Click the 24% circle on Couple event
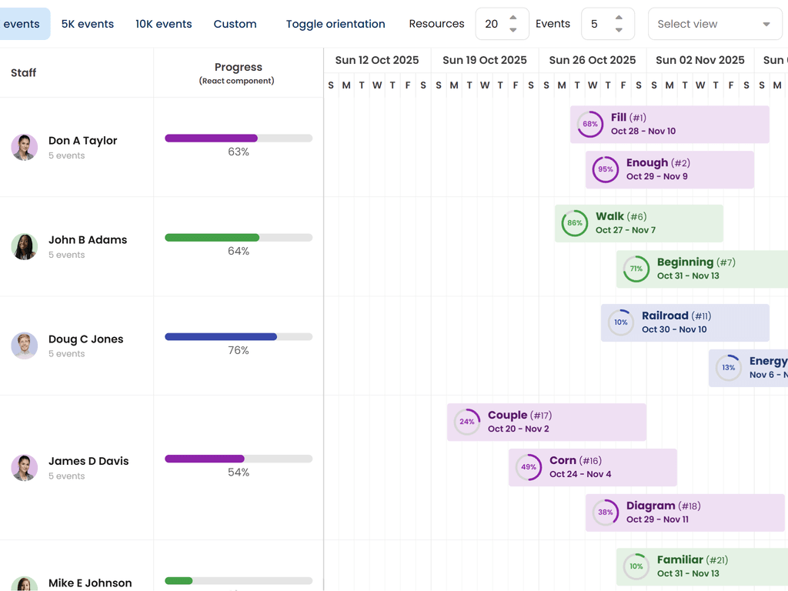The height and width of the screenshot is (591, 788). point(467,422)
